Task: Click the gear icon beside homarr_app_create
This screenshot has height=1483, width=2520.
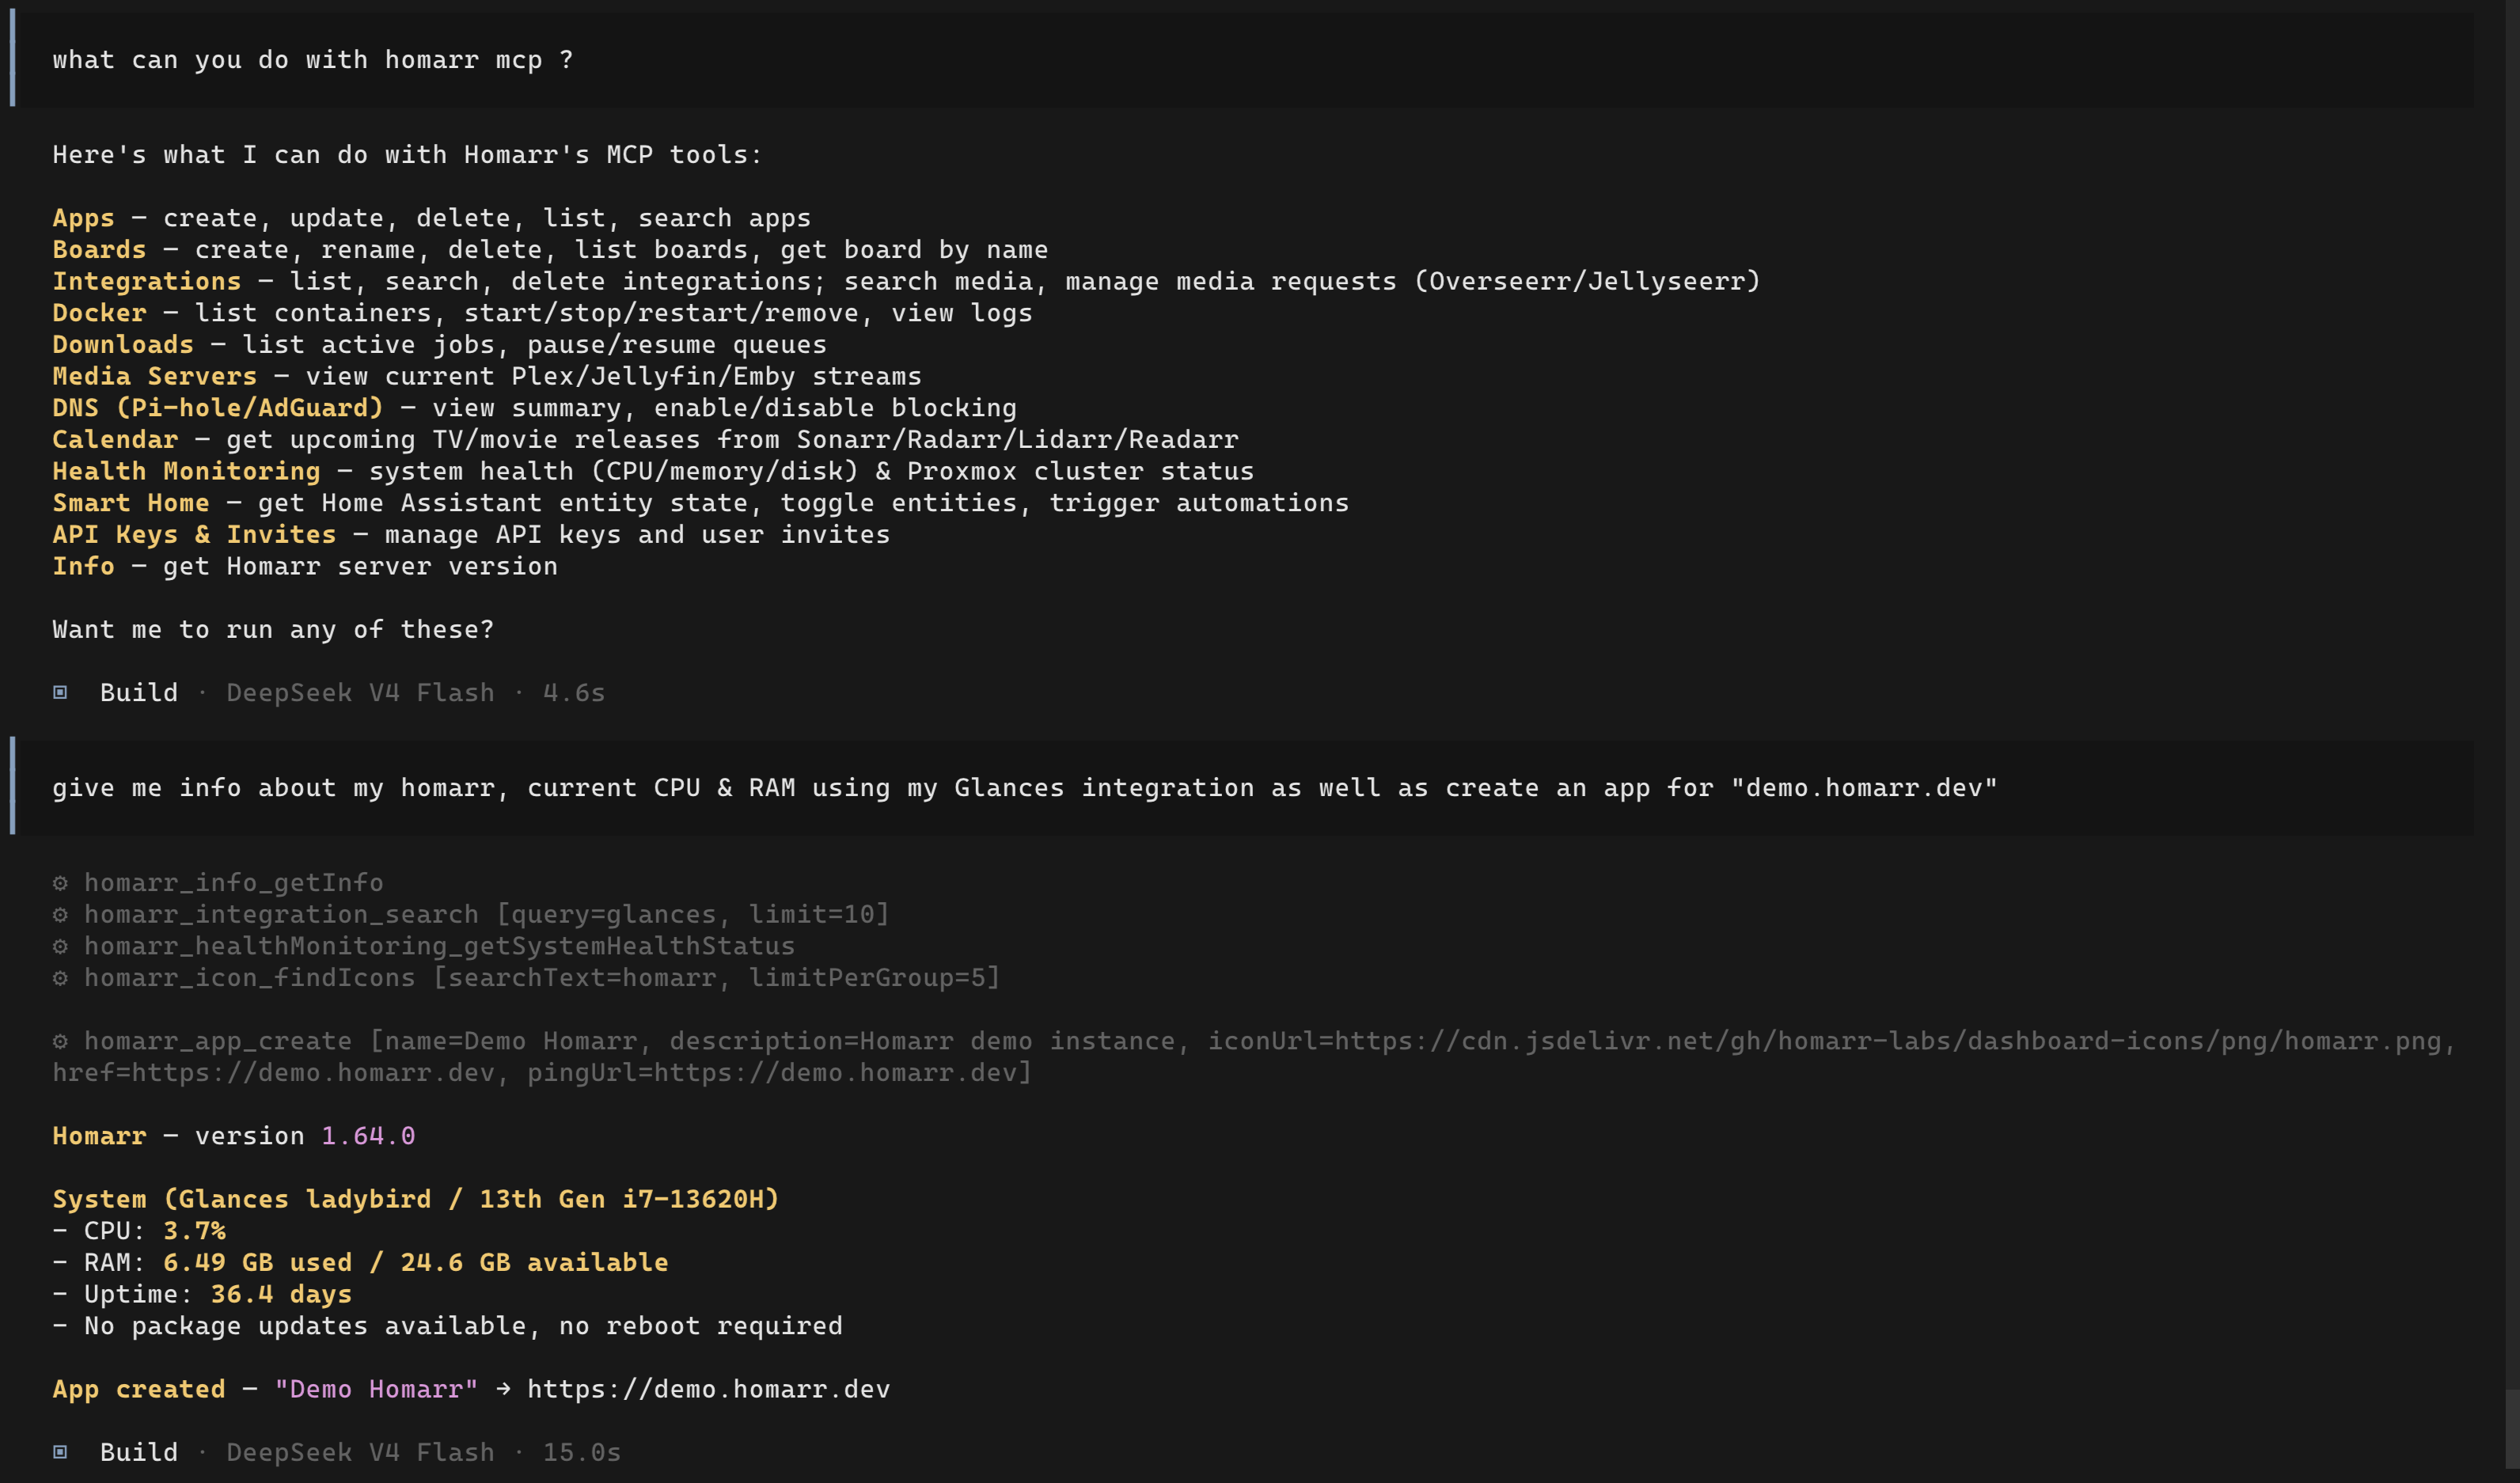Action: 60,1041
